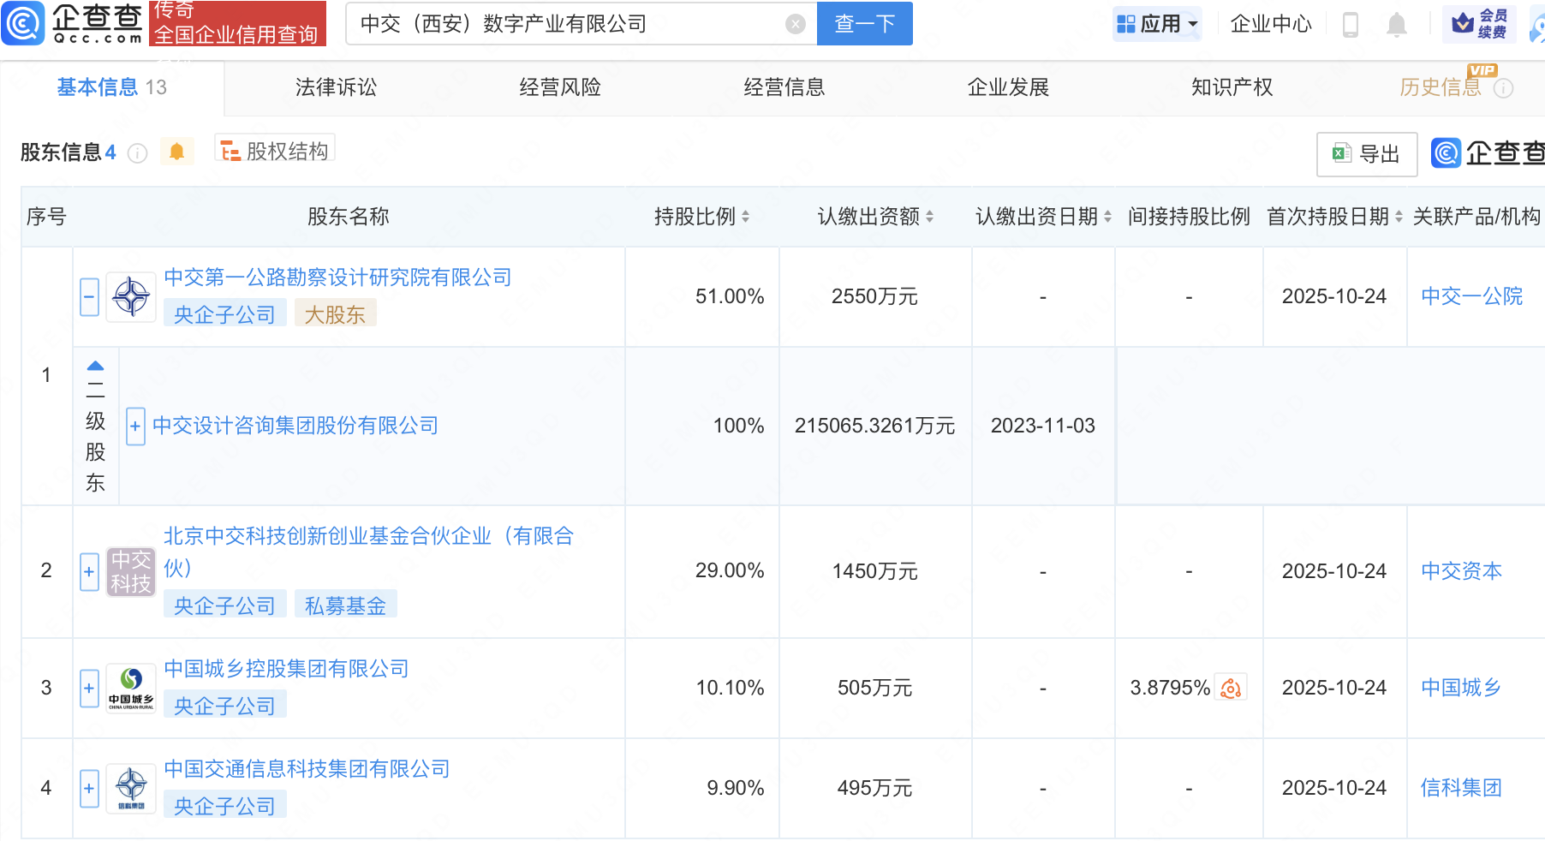Click the 导出 export button
Viewport: 1545px width, 841px height.
[1366, 154]
